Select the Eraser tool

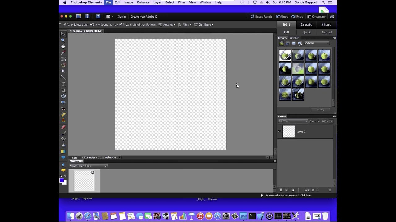(x=63, y=127)
